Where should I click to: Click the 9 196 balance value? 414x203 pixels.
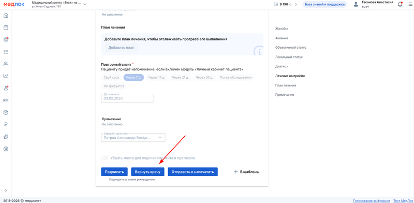284,5
